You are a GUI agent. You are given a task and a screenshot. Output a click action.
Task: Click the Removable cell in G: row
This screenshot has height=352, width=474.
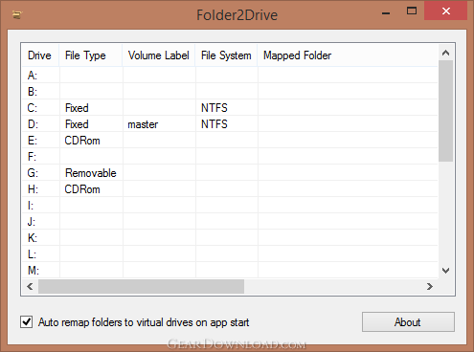click(91, 173)
